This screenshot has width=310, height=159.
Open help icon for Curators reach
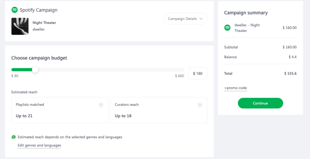click(x=200, y=105)
